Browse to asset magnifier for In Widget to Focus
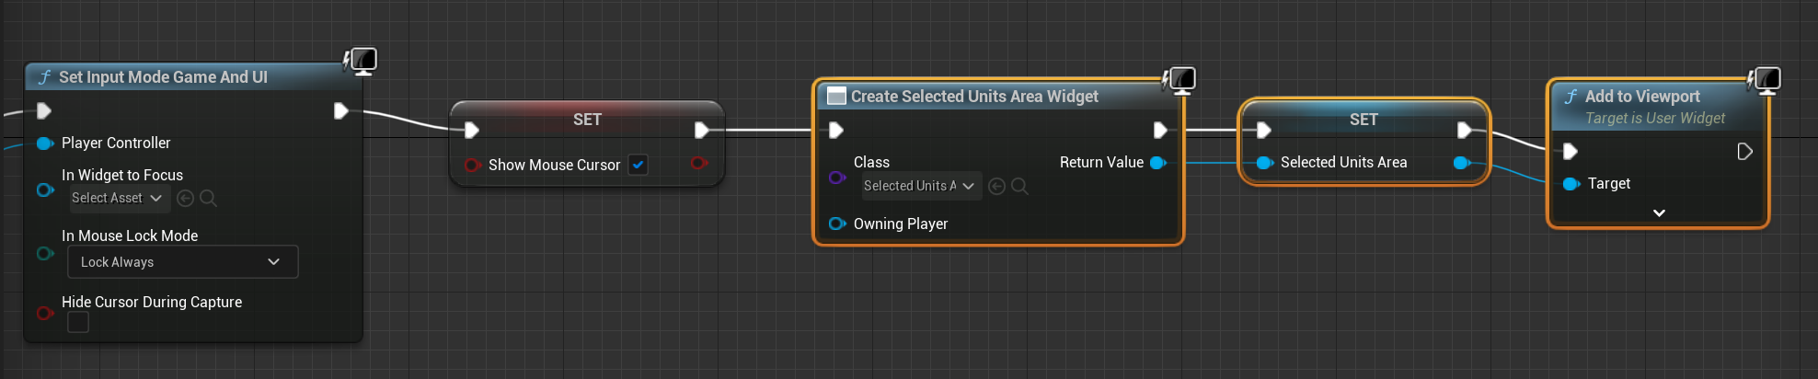Image resolution: width=1818 pixels, height=379 pixels. click(209, 198)
